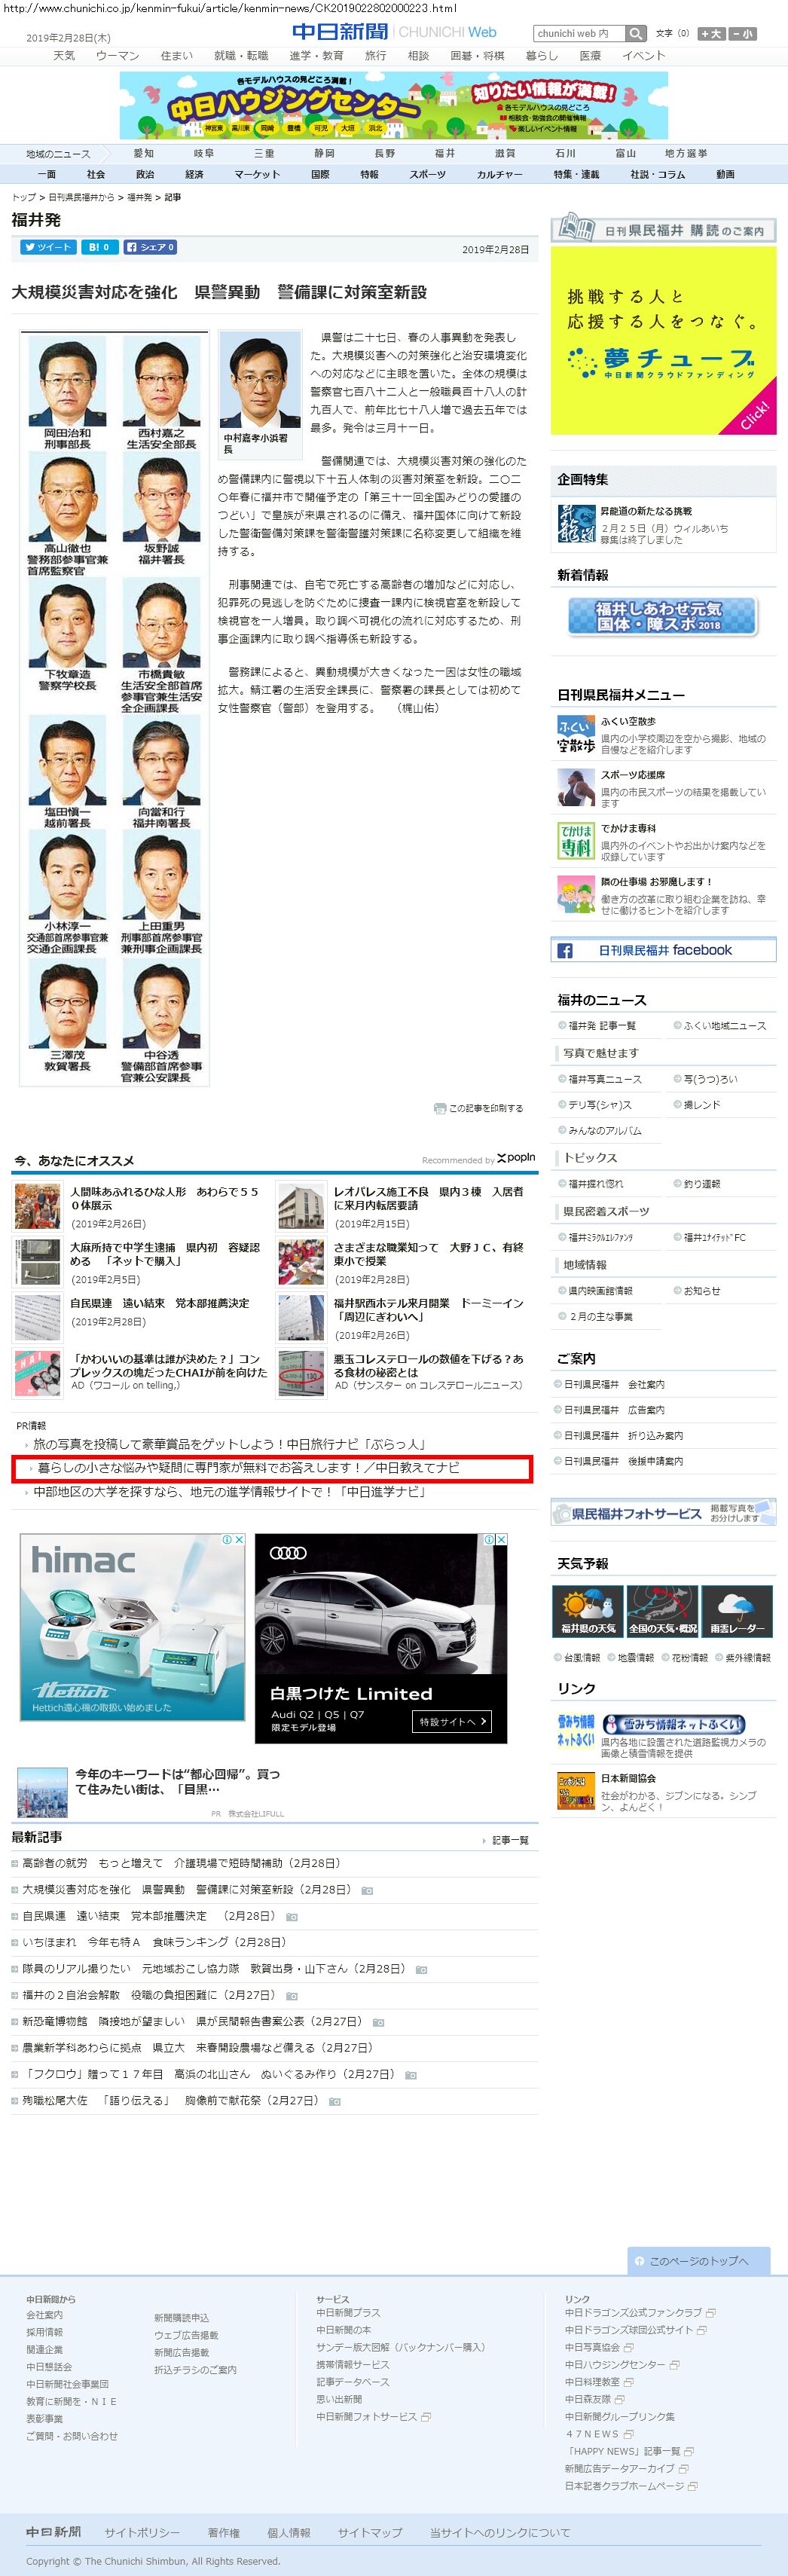788x2576 pixels.
Task: Open the 夢チューブ crowdfunding banner
Action: [x=663, y=340]
